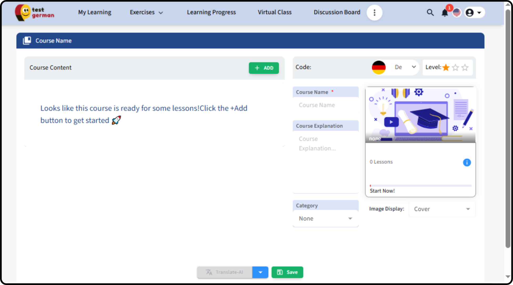Click into the Course Name input field
Screen dimensions: 513x285
pyautogui.click(x=325, y=105)
